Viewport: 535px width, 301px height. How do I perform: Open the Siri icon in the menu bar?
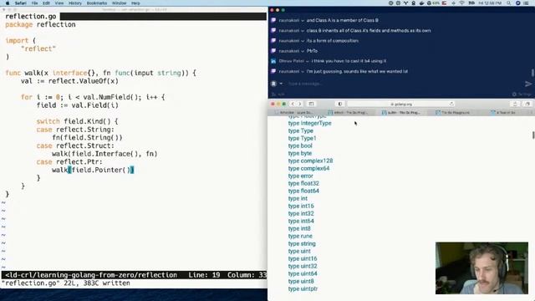pos(517,3)
